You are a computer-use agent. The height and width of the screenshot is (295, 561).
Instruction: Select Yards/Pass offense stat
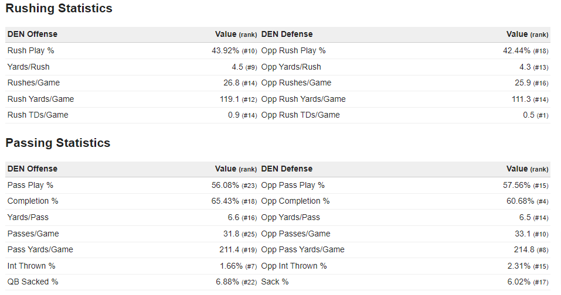[28, 217]
